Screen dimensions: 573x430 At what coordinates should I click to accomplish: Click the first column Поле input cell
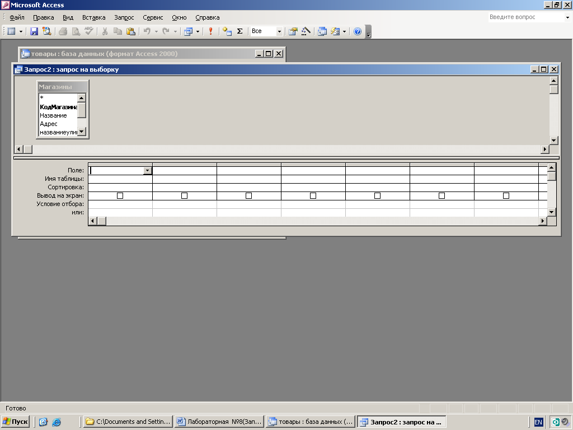point(116,170)
